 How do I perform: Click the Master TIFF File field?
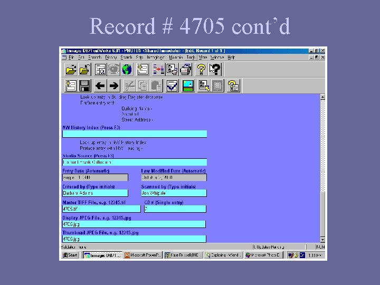click(x=101, y=209)
